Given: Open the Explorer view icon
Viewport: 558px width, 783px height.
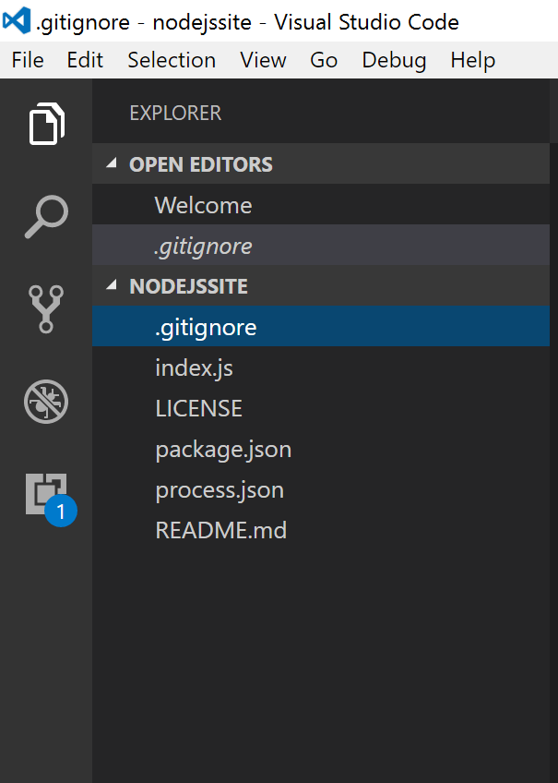Looking at the screenshot, I should coord(46,124).
